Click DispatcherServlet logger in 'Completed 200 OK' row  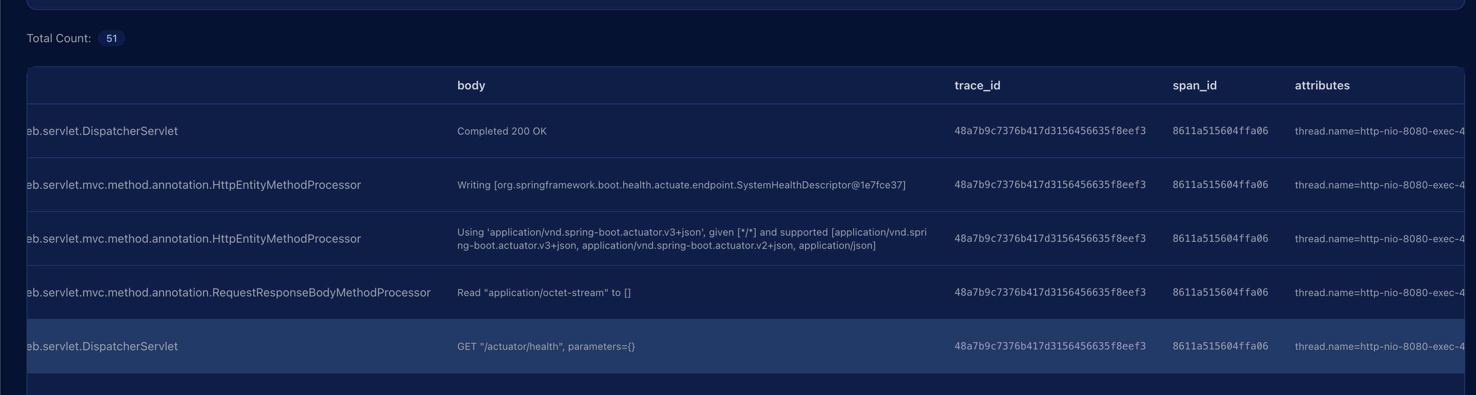pos(103,131)
